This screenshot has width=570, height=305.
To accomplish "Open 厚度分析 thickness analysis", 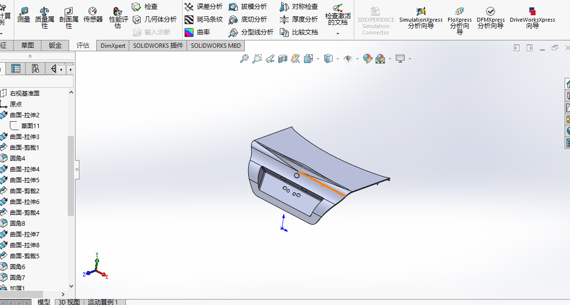I will [x=299, y=19].
